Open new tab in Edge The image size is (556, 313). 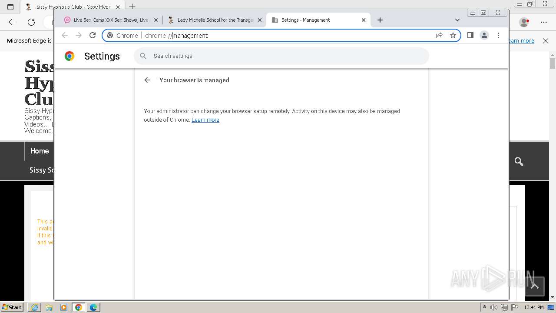point(132,7)
